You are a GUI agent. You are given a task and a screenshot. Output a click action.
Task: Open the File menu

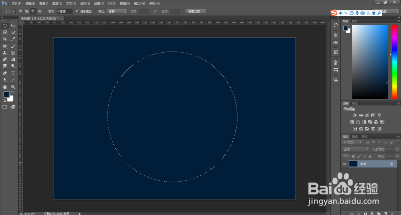coord(16,4)
